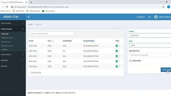The width and height of the screenshot is (171, 96).
Task: Close the current browser tab
Action: (x=26, y=2)
